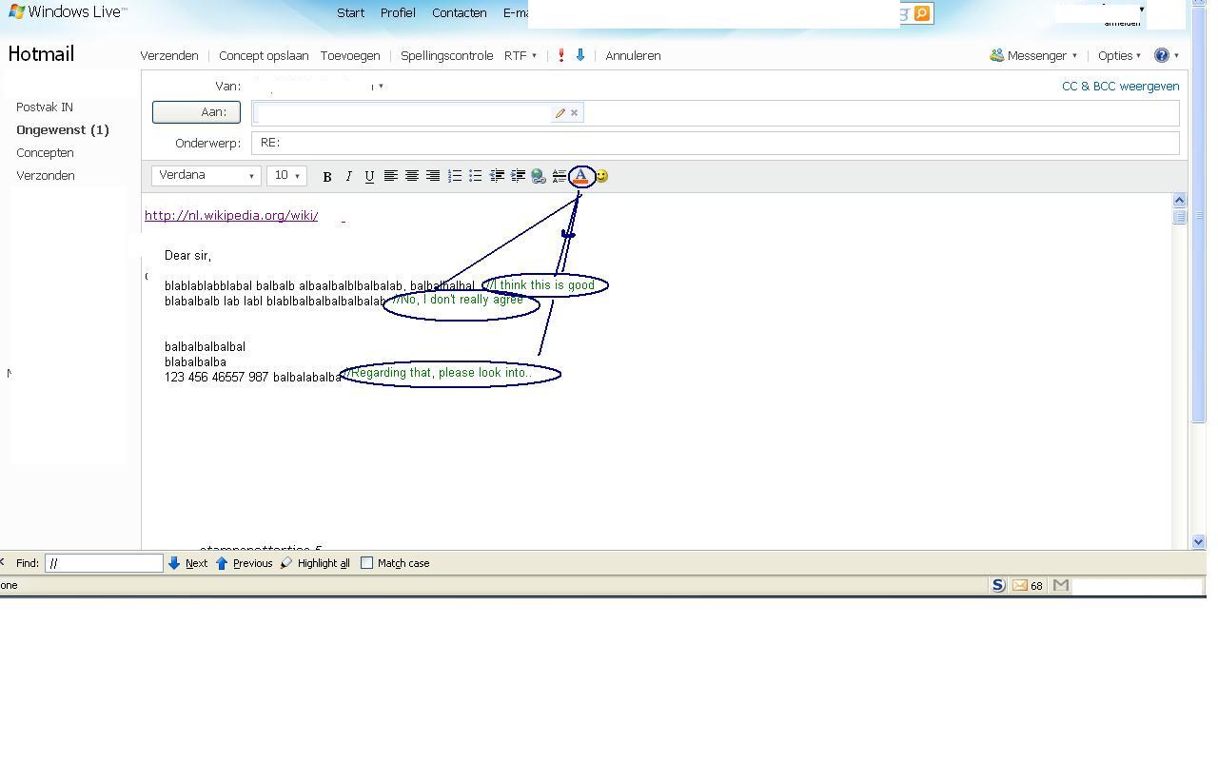This screenshot has width=1218, height=761.
Task: Show CC & BCC fields
Action: 1120,86
